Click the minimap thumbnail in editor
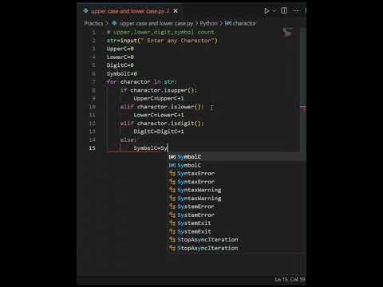This screenshot has width=383, height=287. pyautogui.click(x=288, y=32)
